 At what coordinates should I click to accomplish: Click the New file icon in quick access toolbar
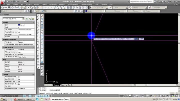coord(8,2)
